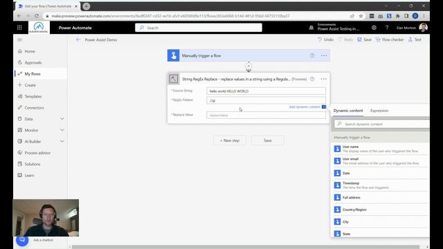Bookmark this page with the star icon
The height and width of the screenshot is (249, 443).
(x=361, y=16)
